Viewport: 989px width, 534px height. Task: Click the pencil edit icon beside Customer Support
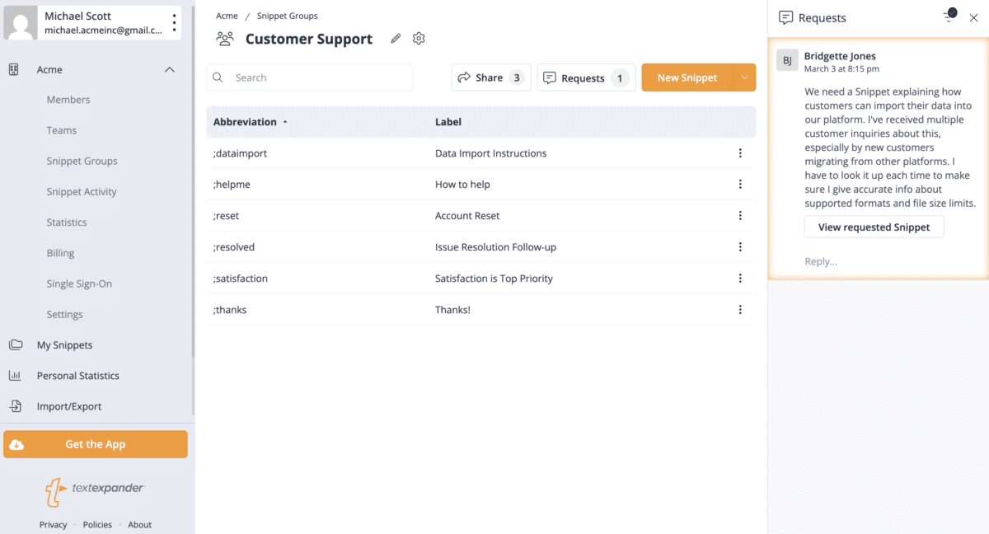click(x=396, y=39)
